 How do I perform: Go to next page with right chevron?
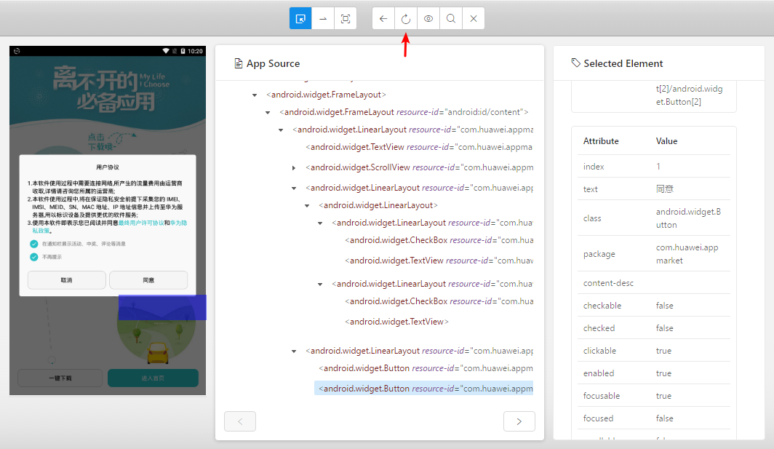tap(519, 421)
